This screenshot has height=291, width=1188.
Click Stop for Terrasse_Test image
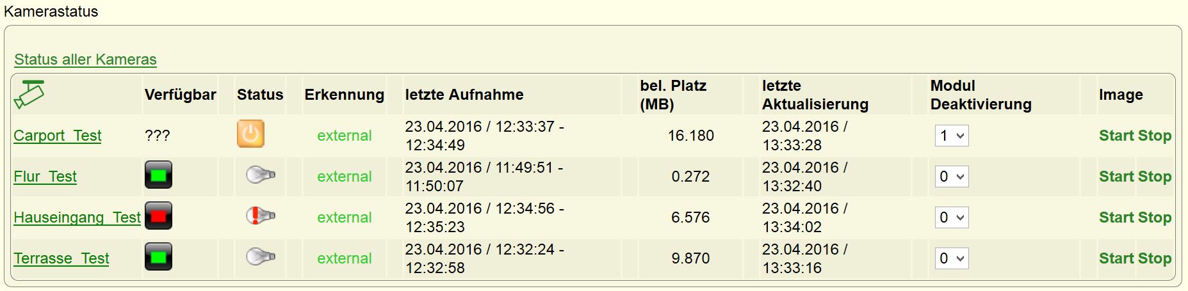pos(1155,258)
